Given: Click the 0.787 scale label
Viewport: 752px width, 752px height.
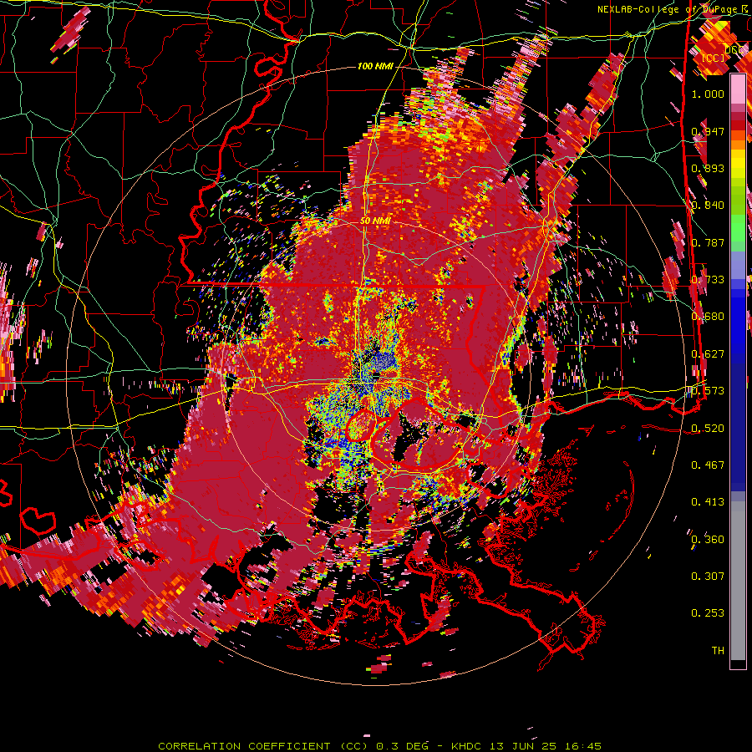Looking at the screenshot, I should (x=708, y=242).
